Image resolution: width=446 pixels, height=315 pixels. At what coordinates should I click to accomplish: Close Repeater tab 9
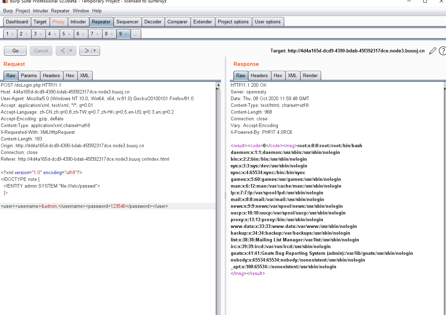click(x=126, y=34)
